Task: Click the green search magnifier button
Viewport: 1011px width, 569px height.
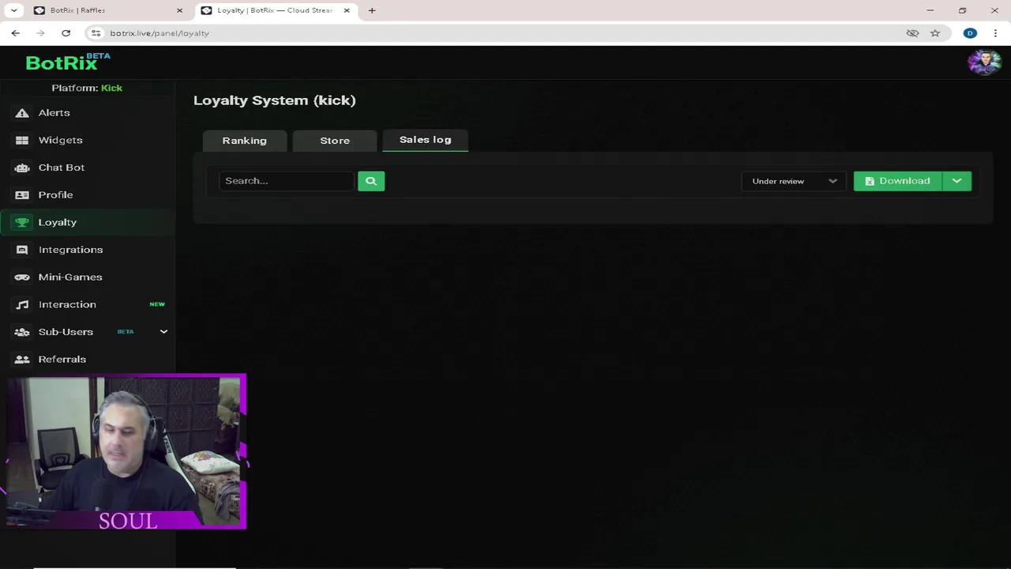Action: (x=371, y=181)
